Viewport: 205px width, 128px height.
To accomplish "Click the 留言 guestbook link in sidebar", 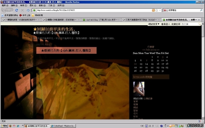I will [135, 110].
